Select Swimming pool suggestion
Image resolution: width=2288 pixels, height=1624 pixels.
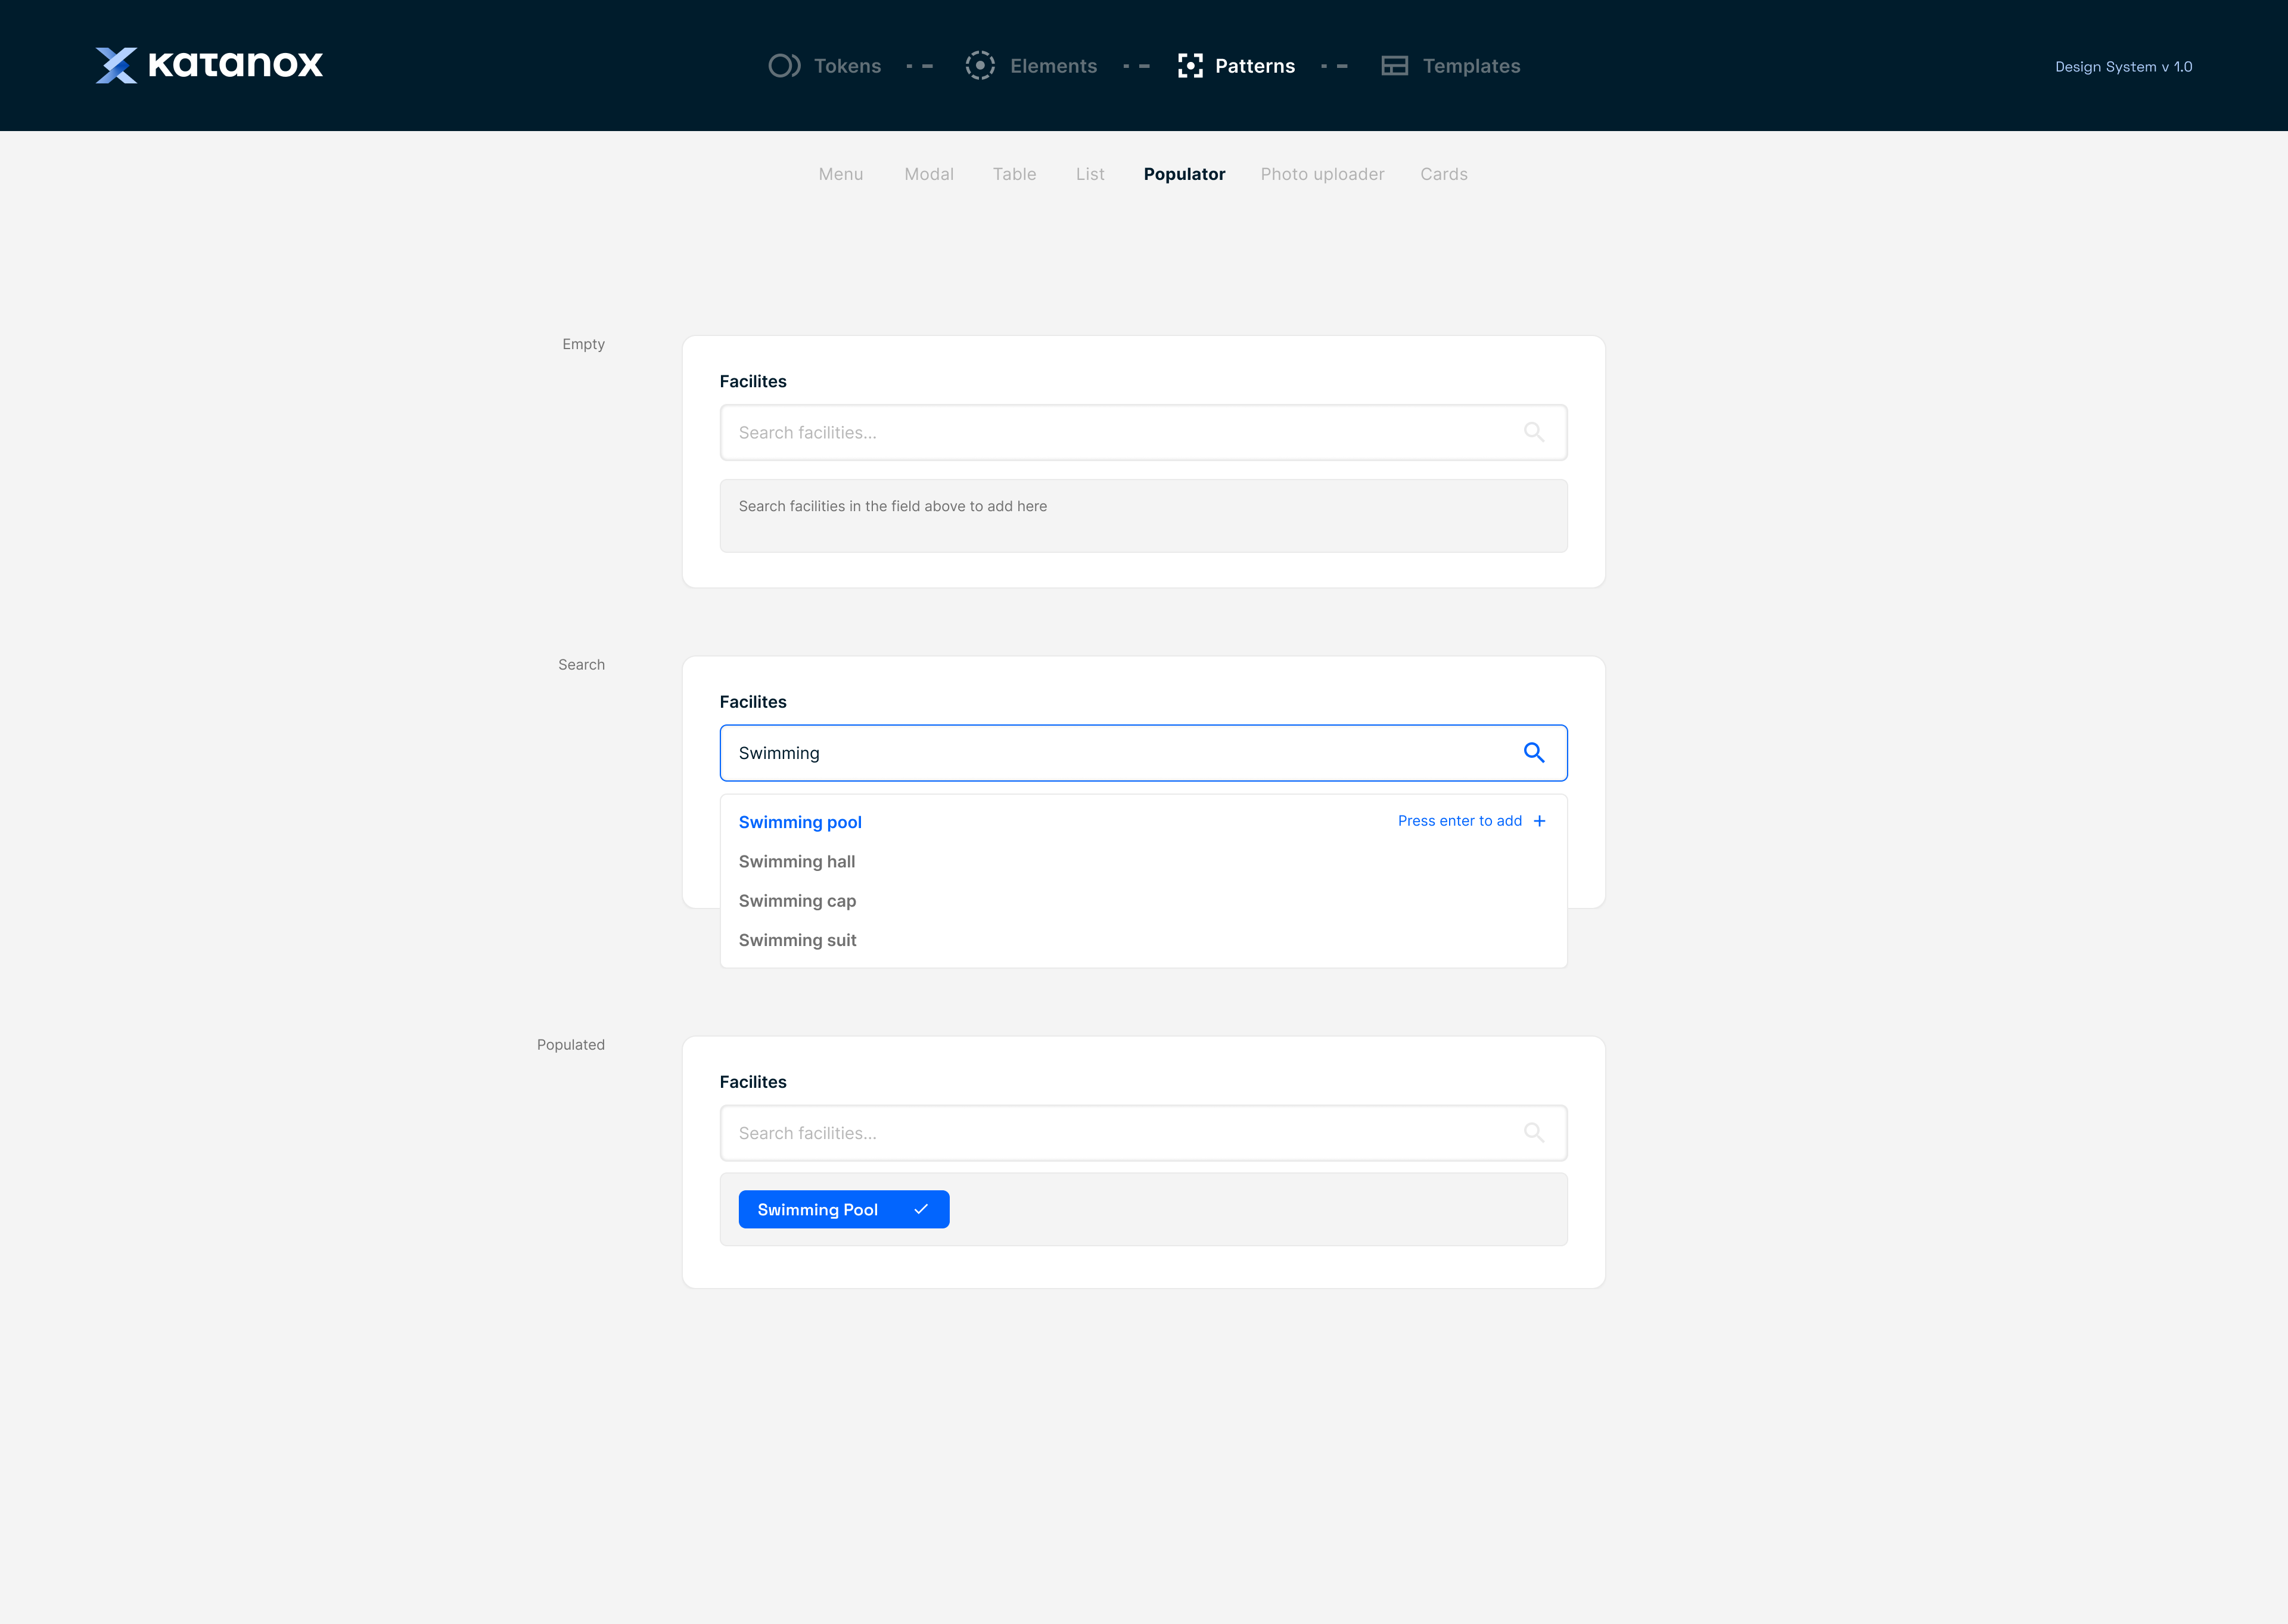(x=1143, y=821)
